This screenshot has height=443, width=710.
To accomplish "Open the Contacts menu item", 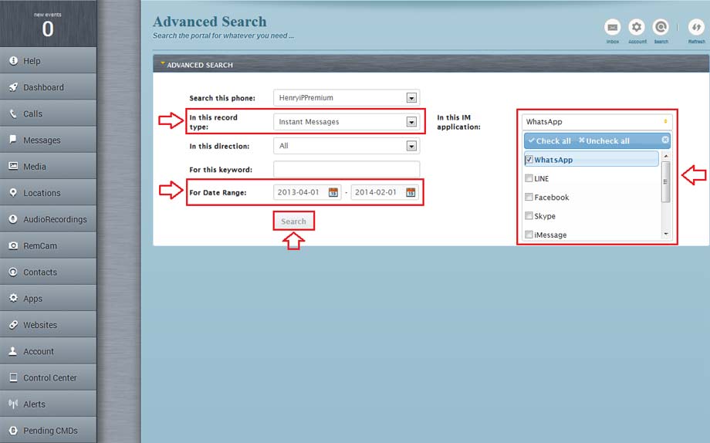I will pyautogui.click(x=48, y=272).
